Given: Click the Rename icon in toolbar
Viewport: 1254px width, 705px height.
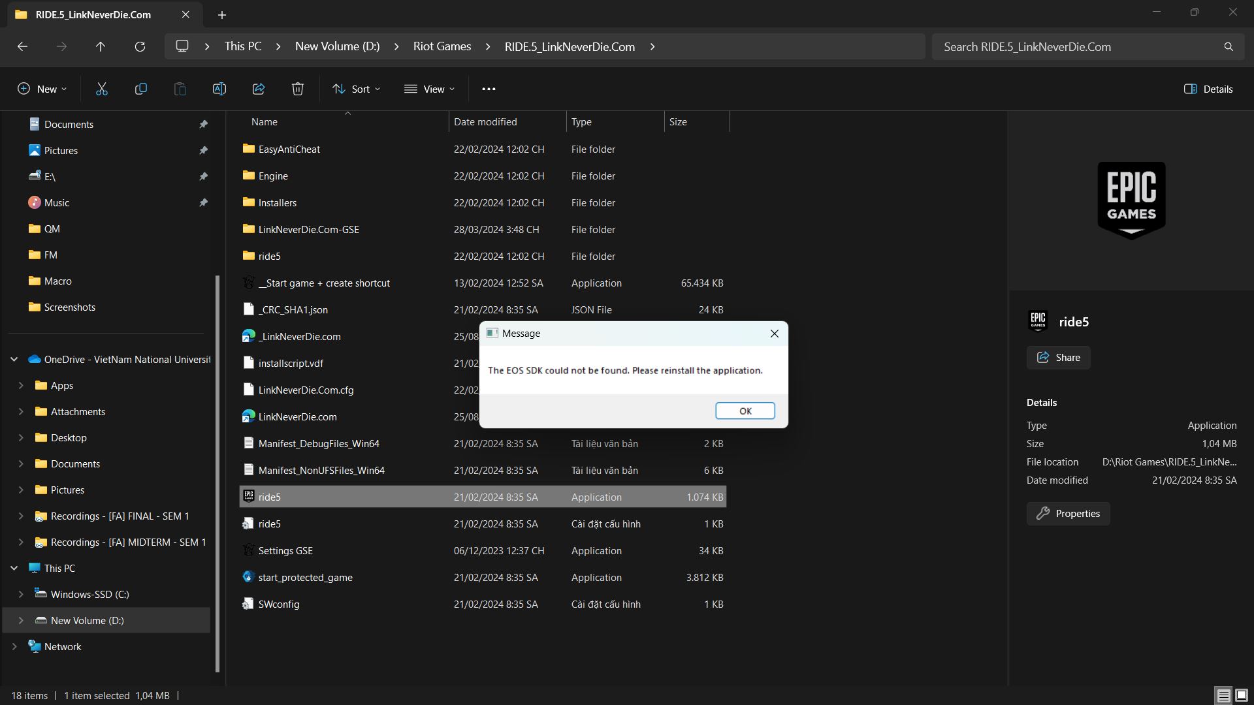Looking at the screenshot, I should point(219,89).
